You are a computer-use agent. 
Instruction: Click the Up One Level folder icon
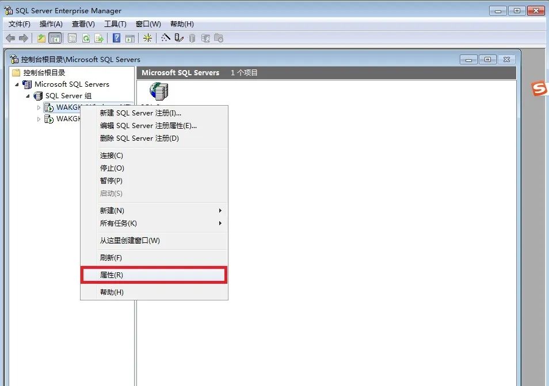(41, 38)
